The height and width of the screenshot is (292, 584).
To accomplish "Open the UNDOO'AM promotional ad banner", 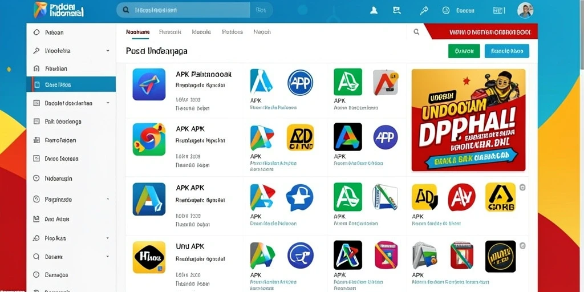I will coord(469,120).
